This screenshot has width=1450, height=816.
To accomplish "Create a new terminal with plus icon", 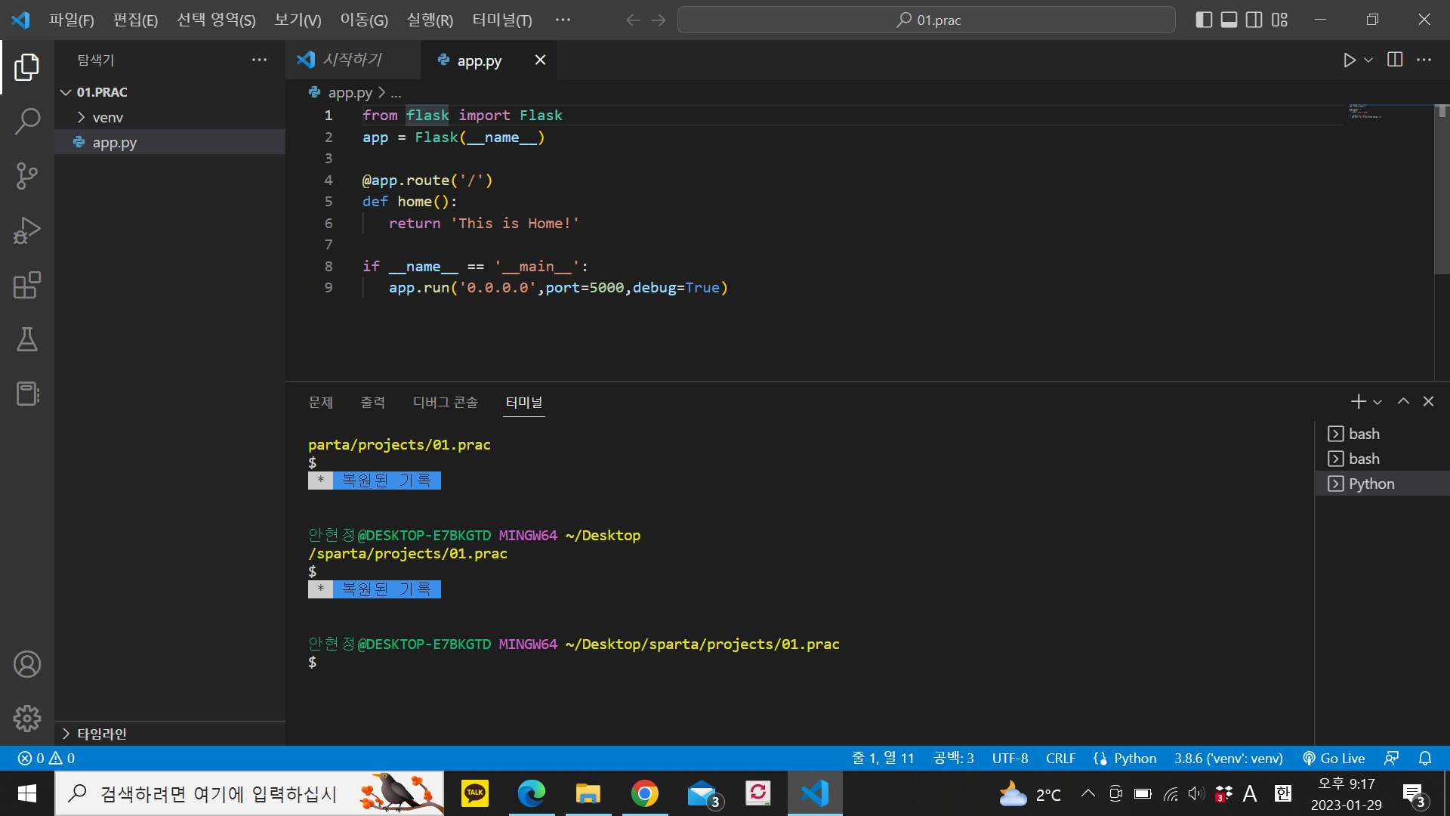I will click(x=1358, y=401).
